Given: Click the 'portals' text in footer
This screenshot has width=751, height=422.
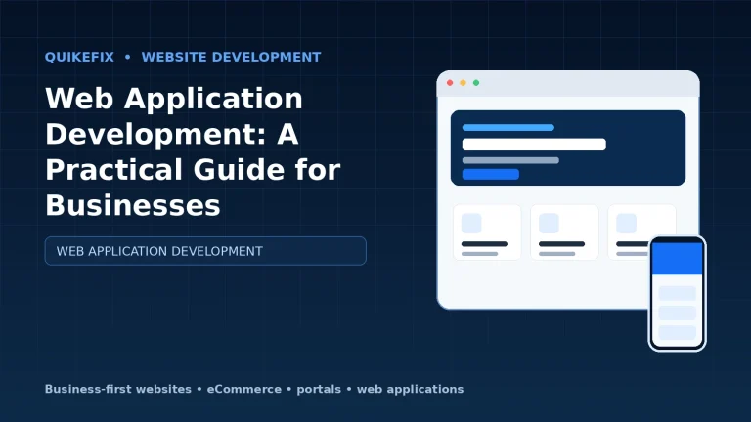Looking at the screenshot, I should pyautogui.click(x=319, y=389).
